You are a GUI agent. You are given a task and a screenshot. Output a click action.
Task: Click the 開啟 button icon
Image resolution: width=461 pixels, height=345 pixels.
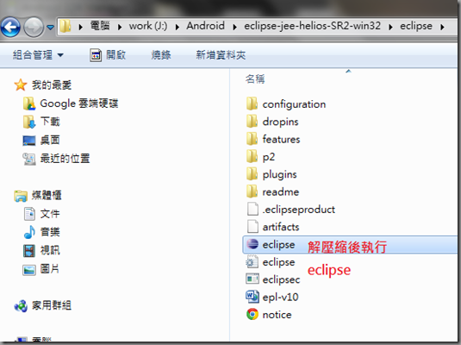coord(96,55)
